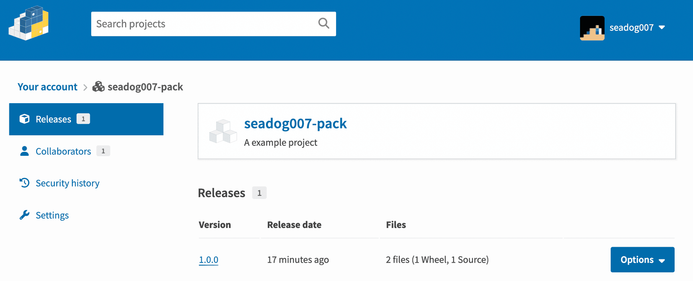The image size is (693, 281).
Task: Click the Settings wrench icon
Action: [x=25, y=215]
